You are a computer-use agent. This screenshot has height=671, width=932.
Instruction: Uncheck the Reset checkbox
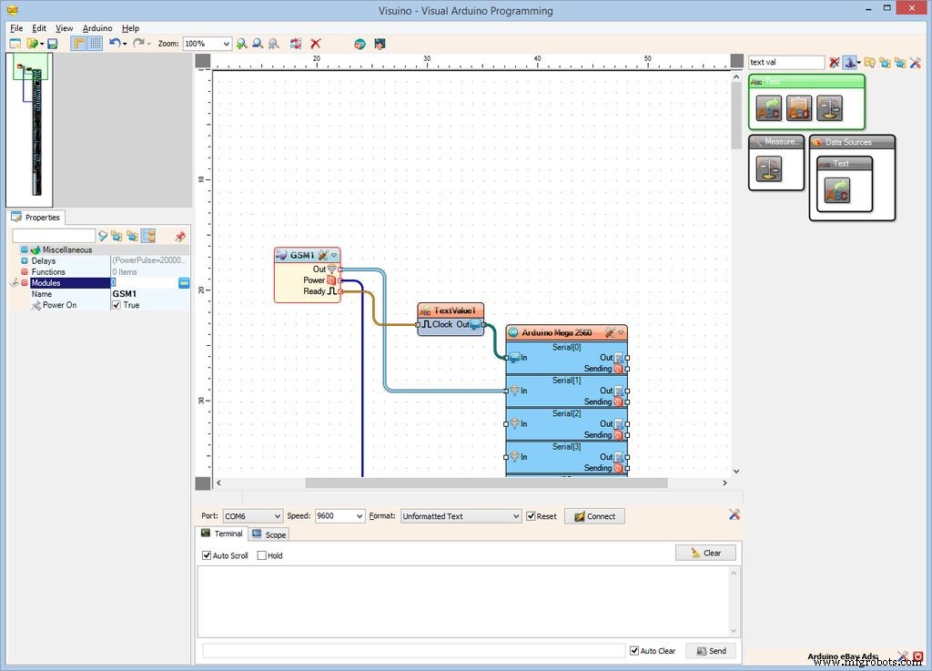point(531,516)
